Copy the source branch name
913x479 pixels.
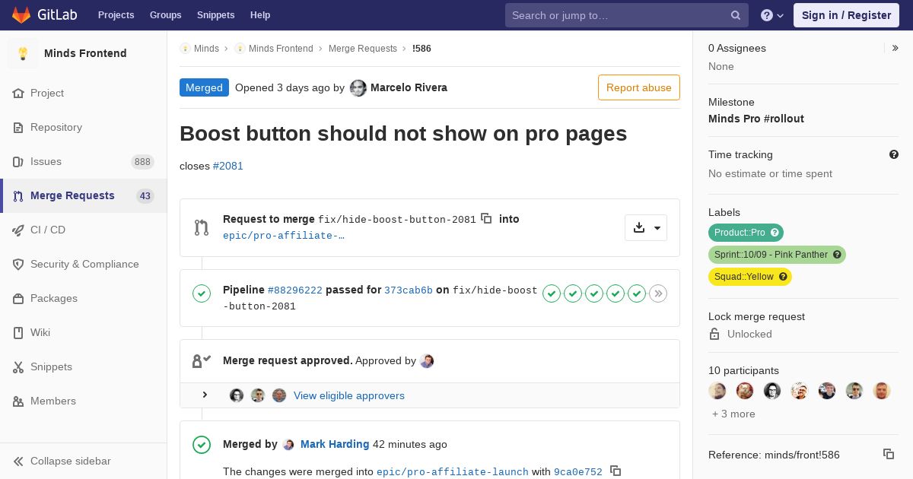(486, 219)
